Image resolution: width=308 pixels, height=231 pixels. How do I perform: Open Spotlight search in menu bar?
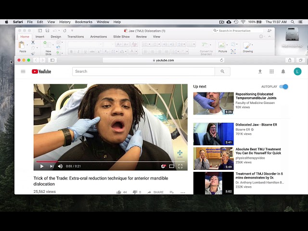pos(293,22)
